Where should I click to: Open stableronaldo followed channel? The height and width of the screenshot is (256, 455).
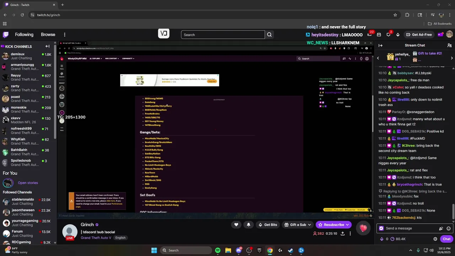(27, 202)
